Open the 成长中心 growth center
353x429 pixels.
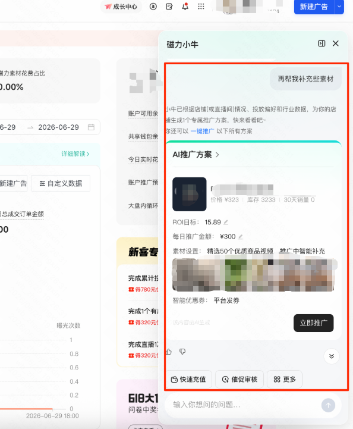click(121, 7)
